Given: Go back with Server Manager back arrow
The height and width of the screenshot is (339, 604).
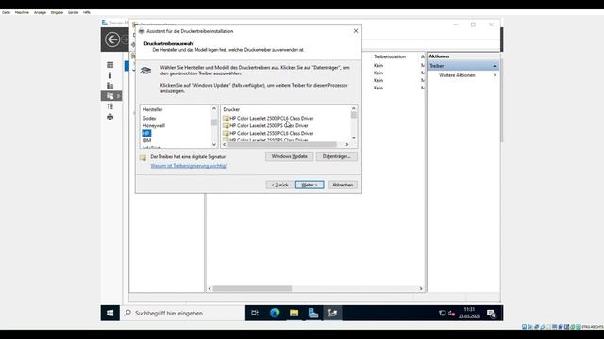Looking at the screenshot, I should (x=112, y=40).
